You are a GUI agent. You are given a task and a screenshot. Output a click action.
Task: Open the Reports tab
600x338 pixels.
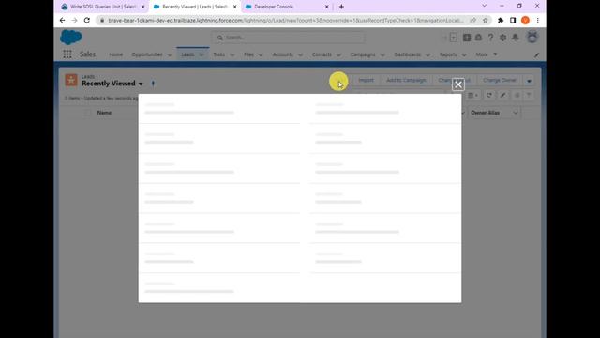448,54
